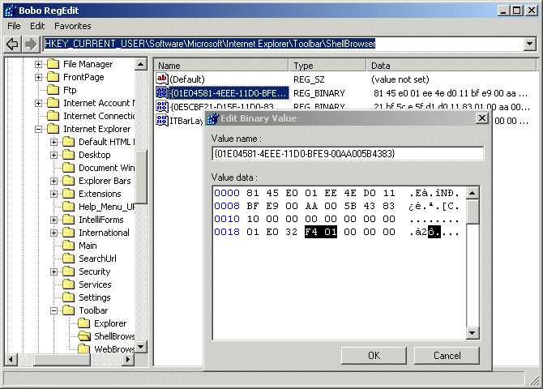Click the Settings folder icon in tree
The image size is (543, 389).
(x=69, y=297)
